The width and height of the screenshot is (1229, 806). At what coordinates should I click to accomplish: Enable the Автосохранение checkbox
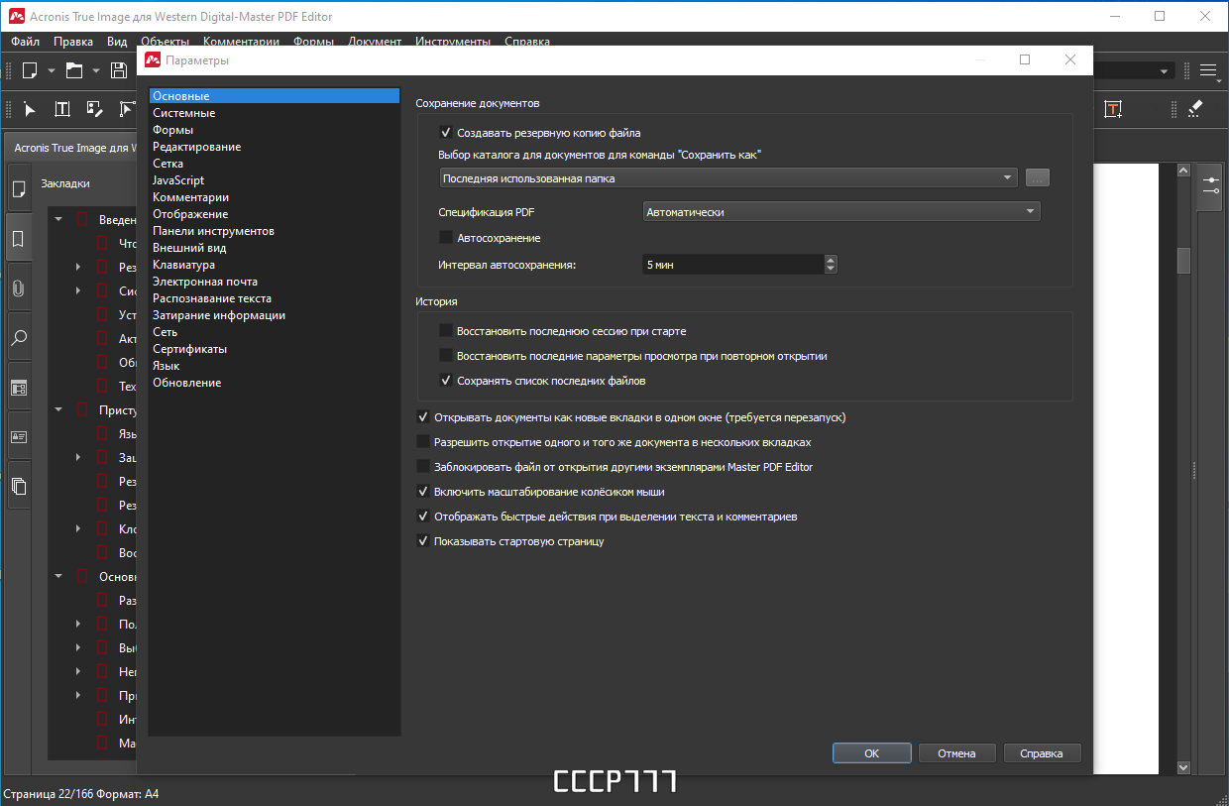click(x=446, y=238)
